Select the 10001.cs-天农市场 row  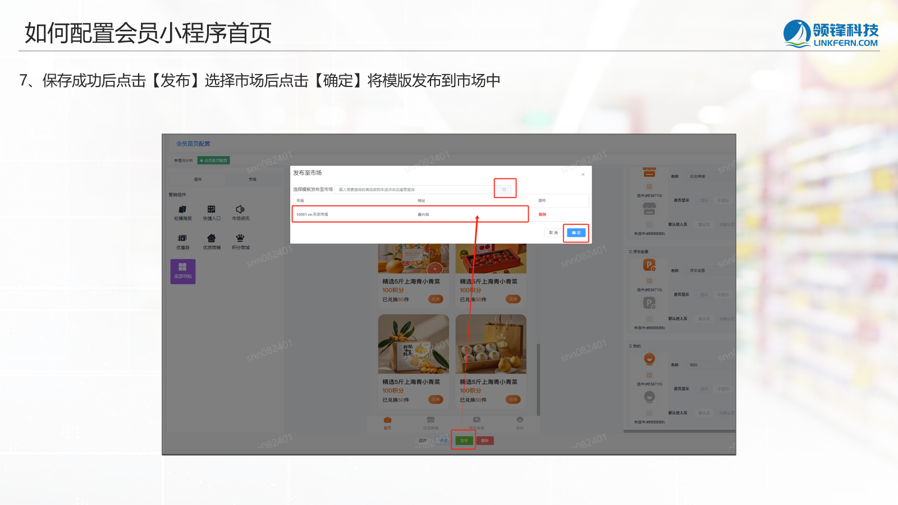[x=410, y=214]
